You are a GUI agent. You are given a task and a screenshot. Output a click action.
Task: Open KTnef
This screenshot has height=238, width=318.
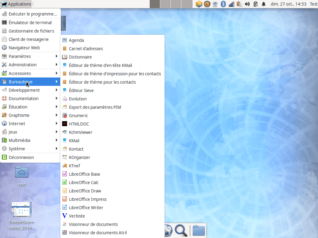click(x=112, y=166)
